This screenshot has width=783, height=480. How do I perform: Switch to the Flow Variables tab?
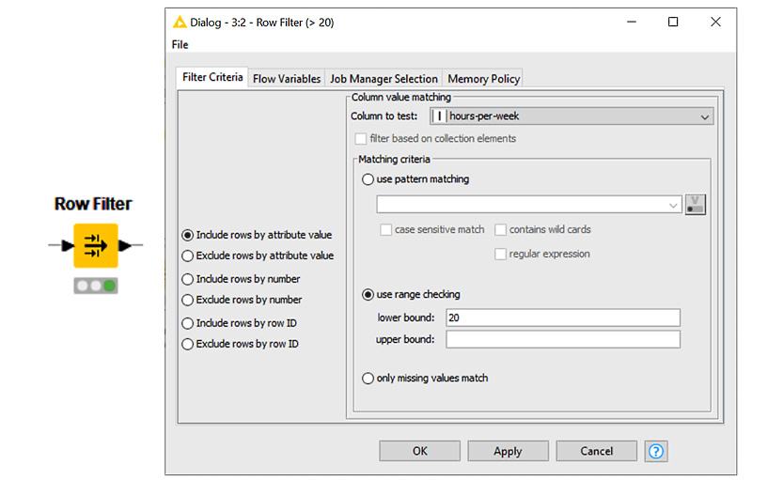(286, 79)
